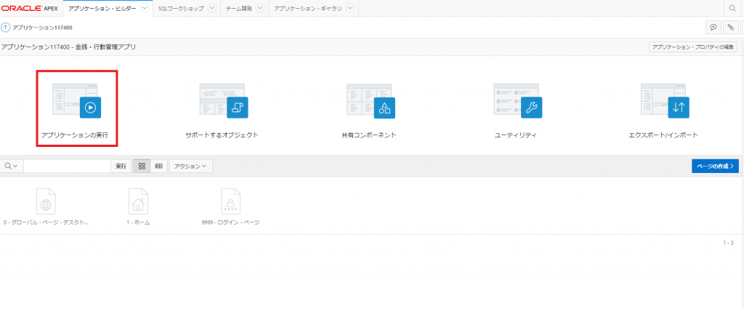Expand the SQLワークショップ dropdown arrow
This screenshot has width=744, height=309.
click(x=212, y=8)
